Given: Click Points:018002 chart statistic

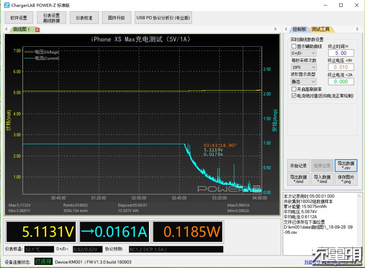Looking at the screenshot, I should tap(76, 205).
